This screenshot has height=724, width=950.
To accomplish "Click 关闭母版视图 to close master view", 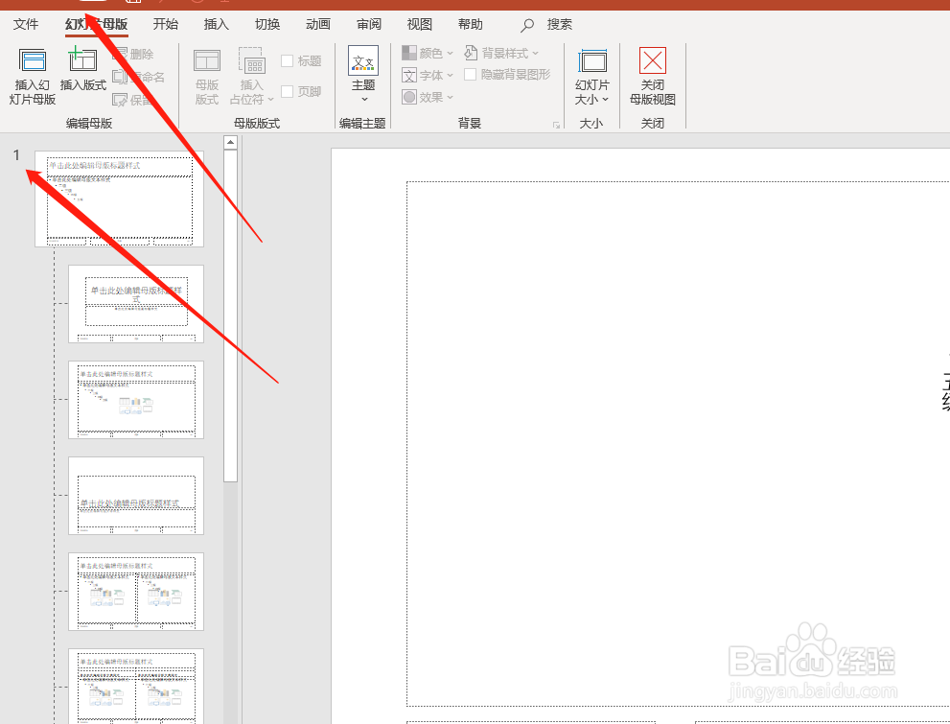I will (x=653, y=77).
